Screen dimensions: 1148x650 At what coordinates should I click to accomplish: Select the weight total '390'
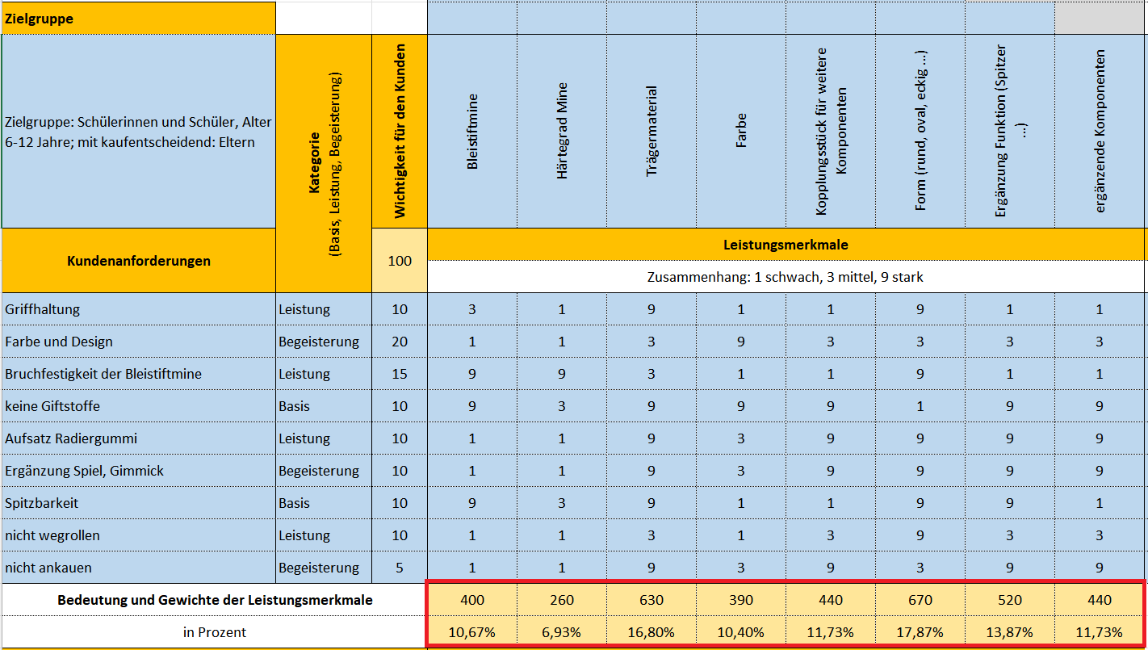(741, 600)
